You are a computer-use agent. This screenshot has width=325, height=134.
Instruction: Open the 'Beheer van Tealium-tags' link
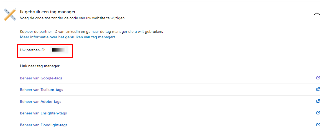[42, 90]
